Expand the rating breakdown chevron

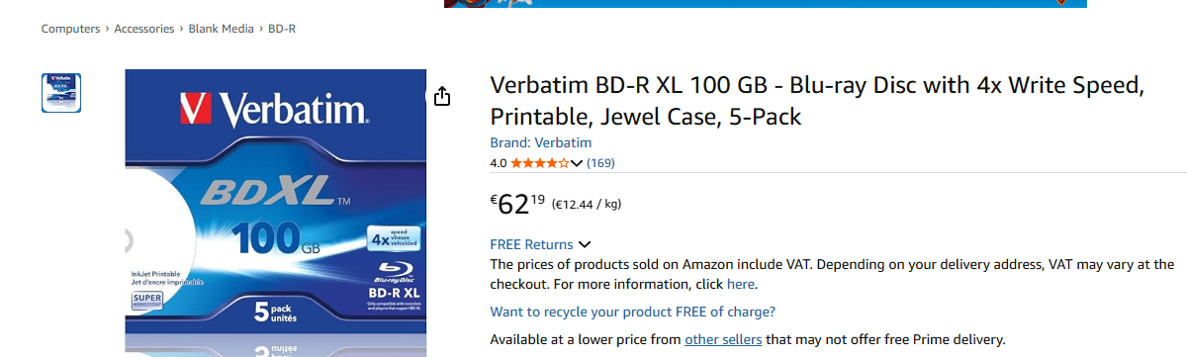[577, 163]
